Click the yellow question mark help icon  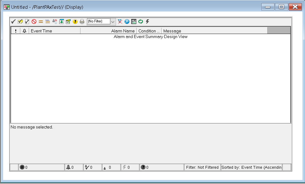pyautogui.click(x=75, y=22)
